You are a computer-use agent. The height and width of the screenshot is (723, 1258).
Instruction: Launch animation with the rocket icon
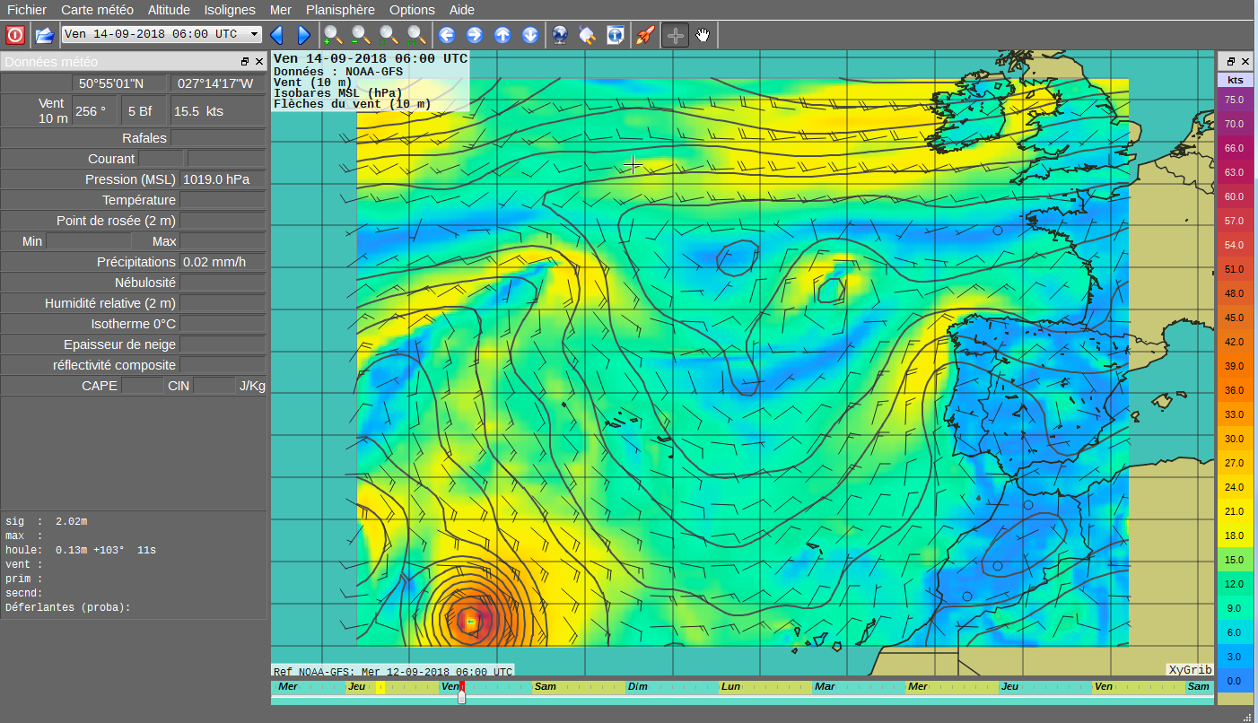(x=644, y=35)
